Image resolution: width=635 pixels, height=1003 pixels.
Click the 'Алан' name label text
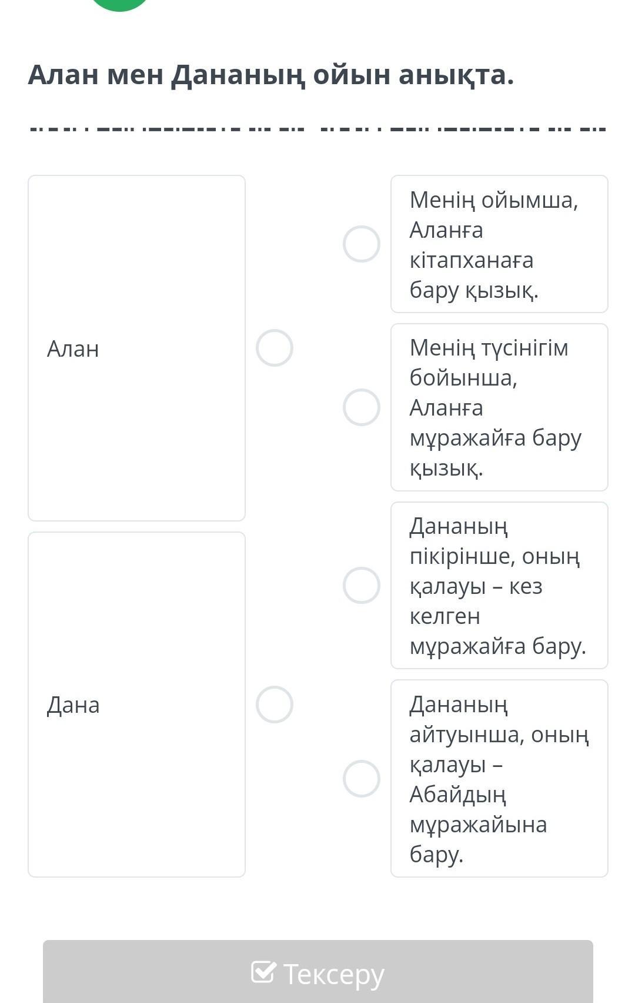click(x=73, y=349)
